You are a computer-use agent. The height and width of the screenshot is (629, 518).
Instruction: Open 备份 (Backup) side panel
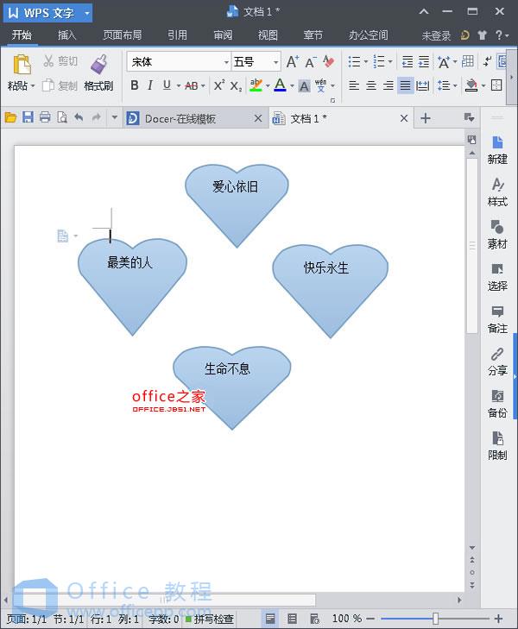pyautogui.click(x=497, y=404)
